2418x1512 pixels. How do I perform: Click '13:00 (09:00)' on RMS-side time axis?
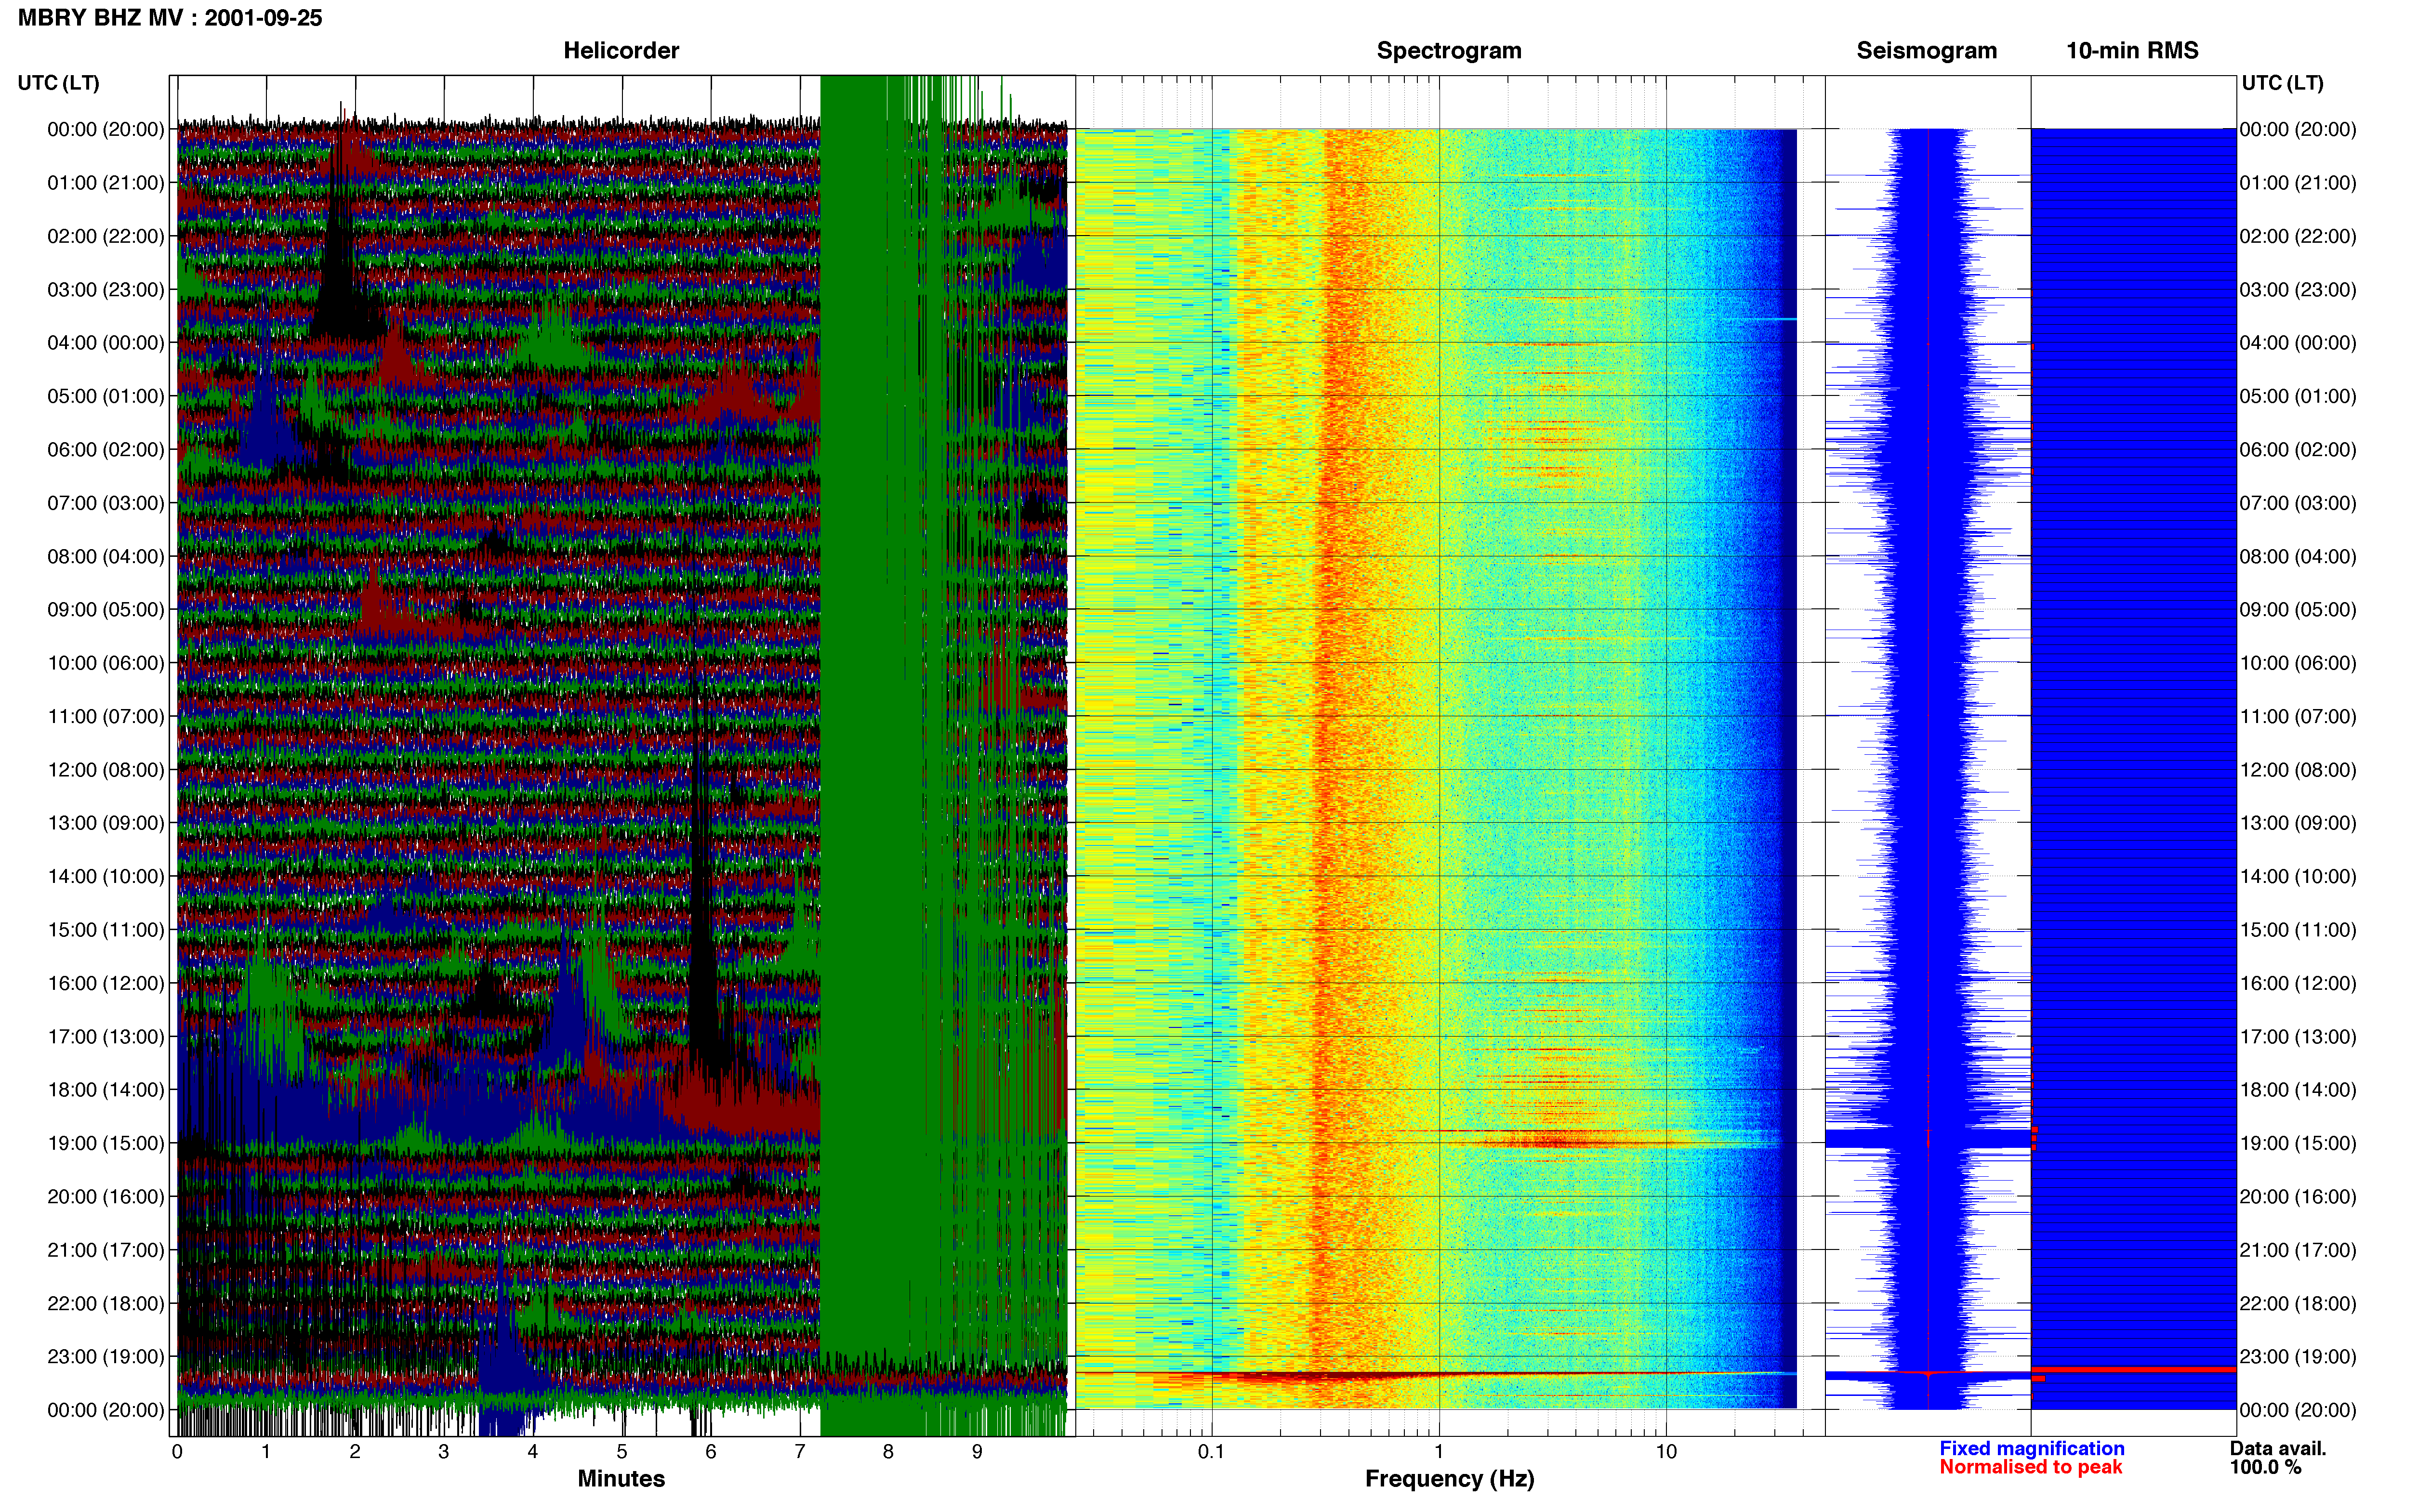pyautogui.click(x=2298, y=823)
